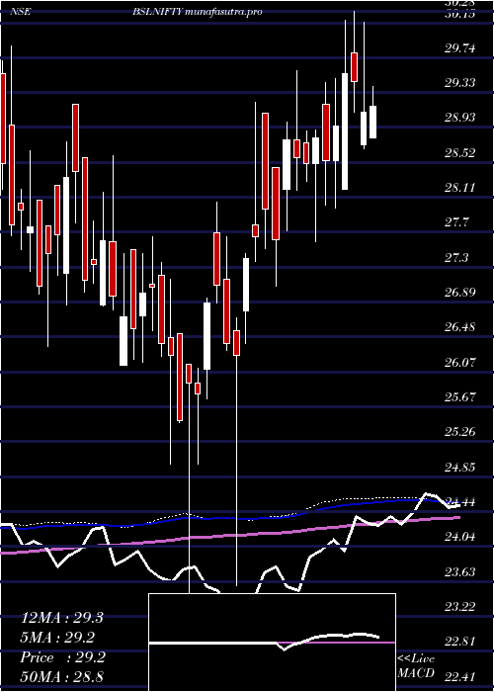Click the 26.89 price axis label

coord(460,293)
